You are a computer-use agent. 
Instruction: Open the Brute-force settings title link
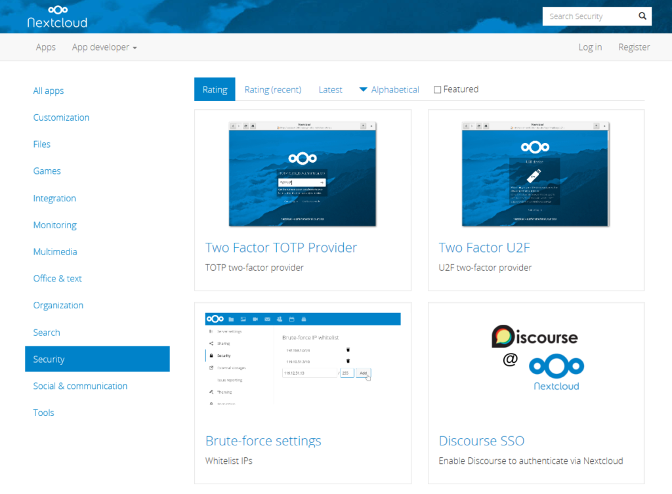263,441
